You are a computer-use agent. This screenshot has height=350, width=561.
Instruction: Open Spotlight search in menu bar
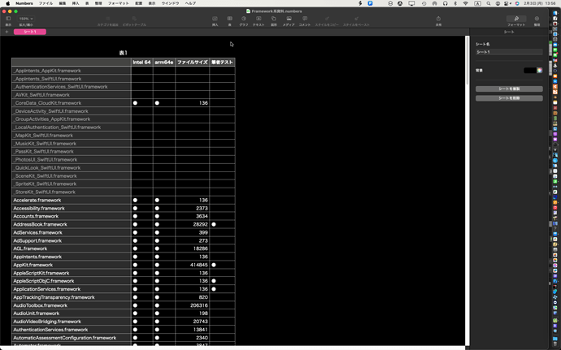pyautogui.click(x=489, y=3)
